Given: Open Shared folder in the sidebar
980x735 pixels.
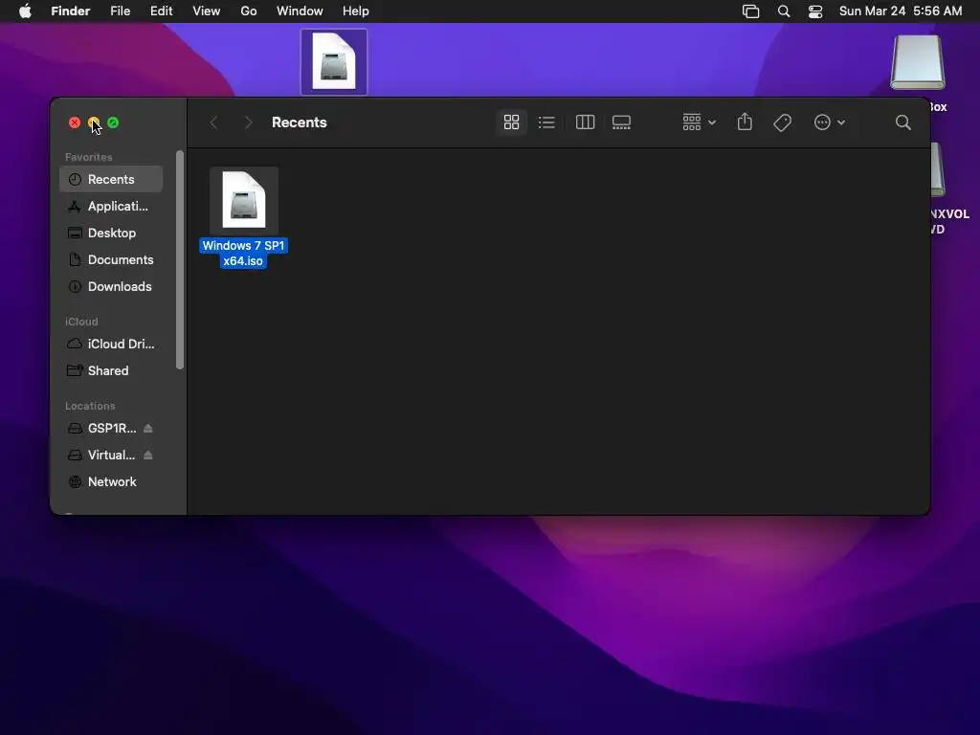Looking at the screenshot, I should click(x=111, y=371).
